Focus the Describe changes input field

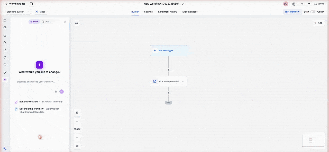[x=39, y=82]
